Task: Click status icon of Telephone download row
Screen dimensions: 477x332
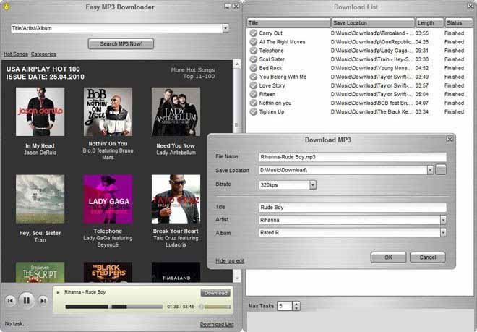Action: point(254,51)
